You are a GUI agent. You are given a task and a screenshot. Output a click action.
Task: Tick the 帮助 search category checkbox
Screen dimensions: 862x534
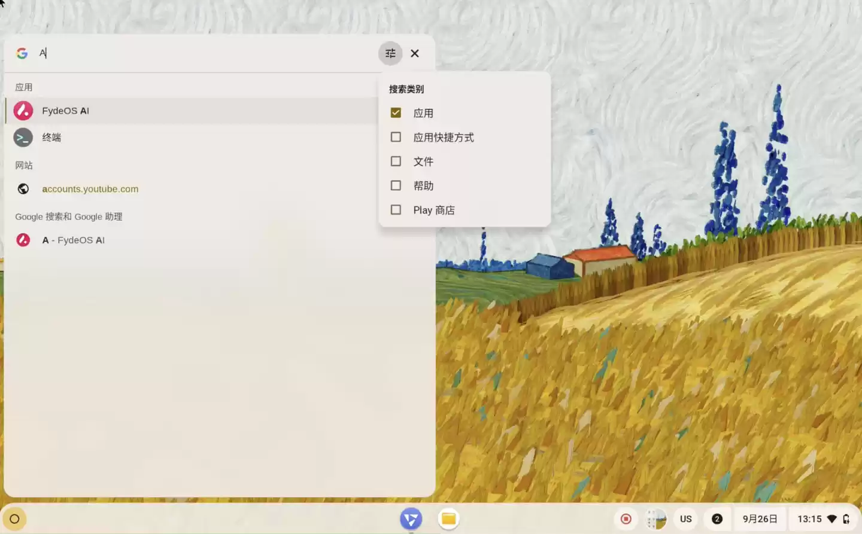coord(396,185)
